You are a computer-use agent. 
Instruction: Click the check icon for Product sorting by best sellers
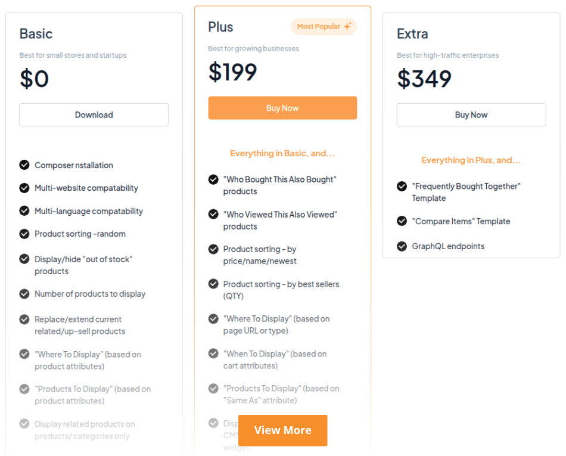coord(213,284)
